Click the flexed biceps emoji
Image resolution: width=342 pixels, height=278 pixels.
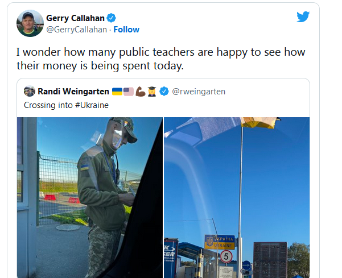click(x=140, y=92)
